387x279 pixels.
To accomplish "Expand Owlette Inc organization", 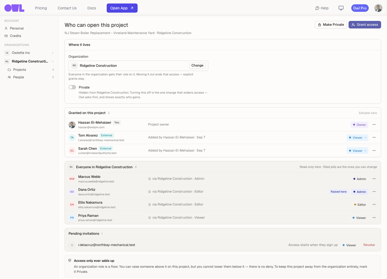I will coord(53,53).
